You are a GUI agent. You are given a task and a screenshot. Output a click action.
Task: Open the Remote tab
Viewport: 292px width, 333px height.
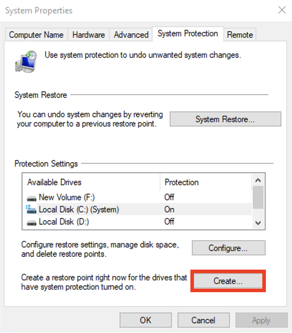click(240, 35)
